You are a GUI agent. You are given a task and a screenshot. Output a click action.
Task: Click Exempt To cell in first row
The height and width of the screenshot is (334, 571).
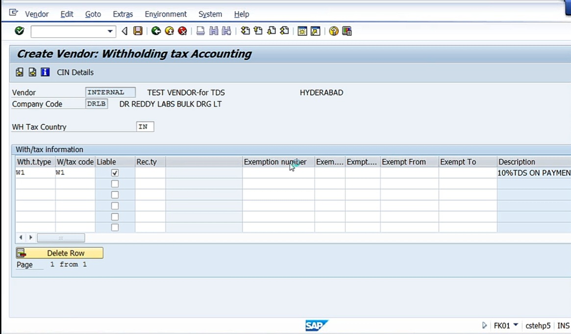click(x=468, y=173)
